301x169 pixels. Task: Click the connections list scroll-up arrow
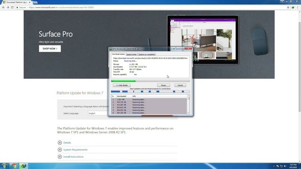188,96
